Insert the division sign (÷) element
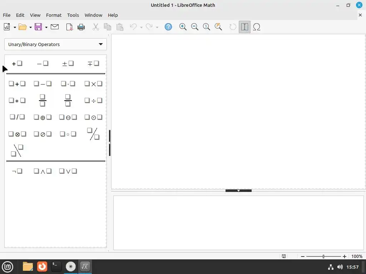The height and width of the screenshot is (274, 366). [x=93, y=100]
